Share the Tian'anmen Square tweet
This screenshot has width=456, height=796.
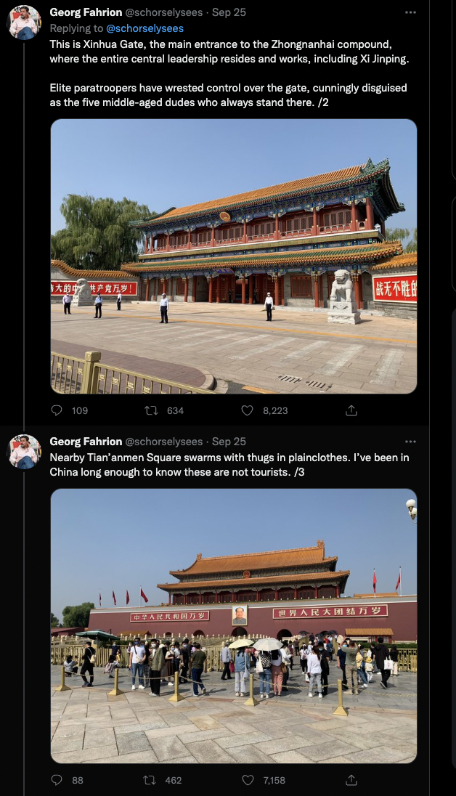pos(351,780)
